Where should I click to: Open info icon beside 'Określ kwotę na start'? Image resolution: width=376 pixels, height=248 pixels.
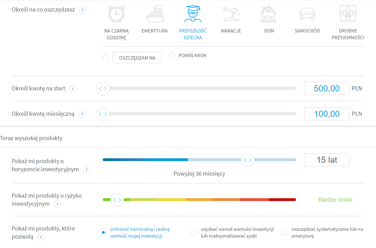click(73, 89)
